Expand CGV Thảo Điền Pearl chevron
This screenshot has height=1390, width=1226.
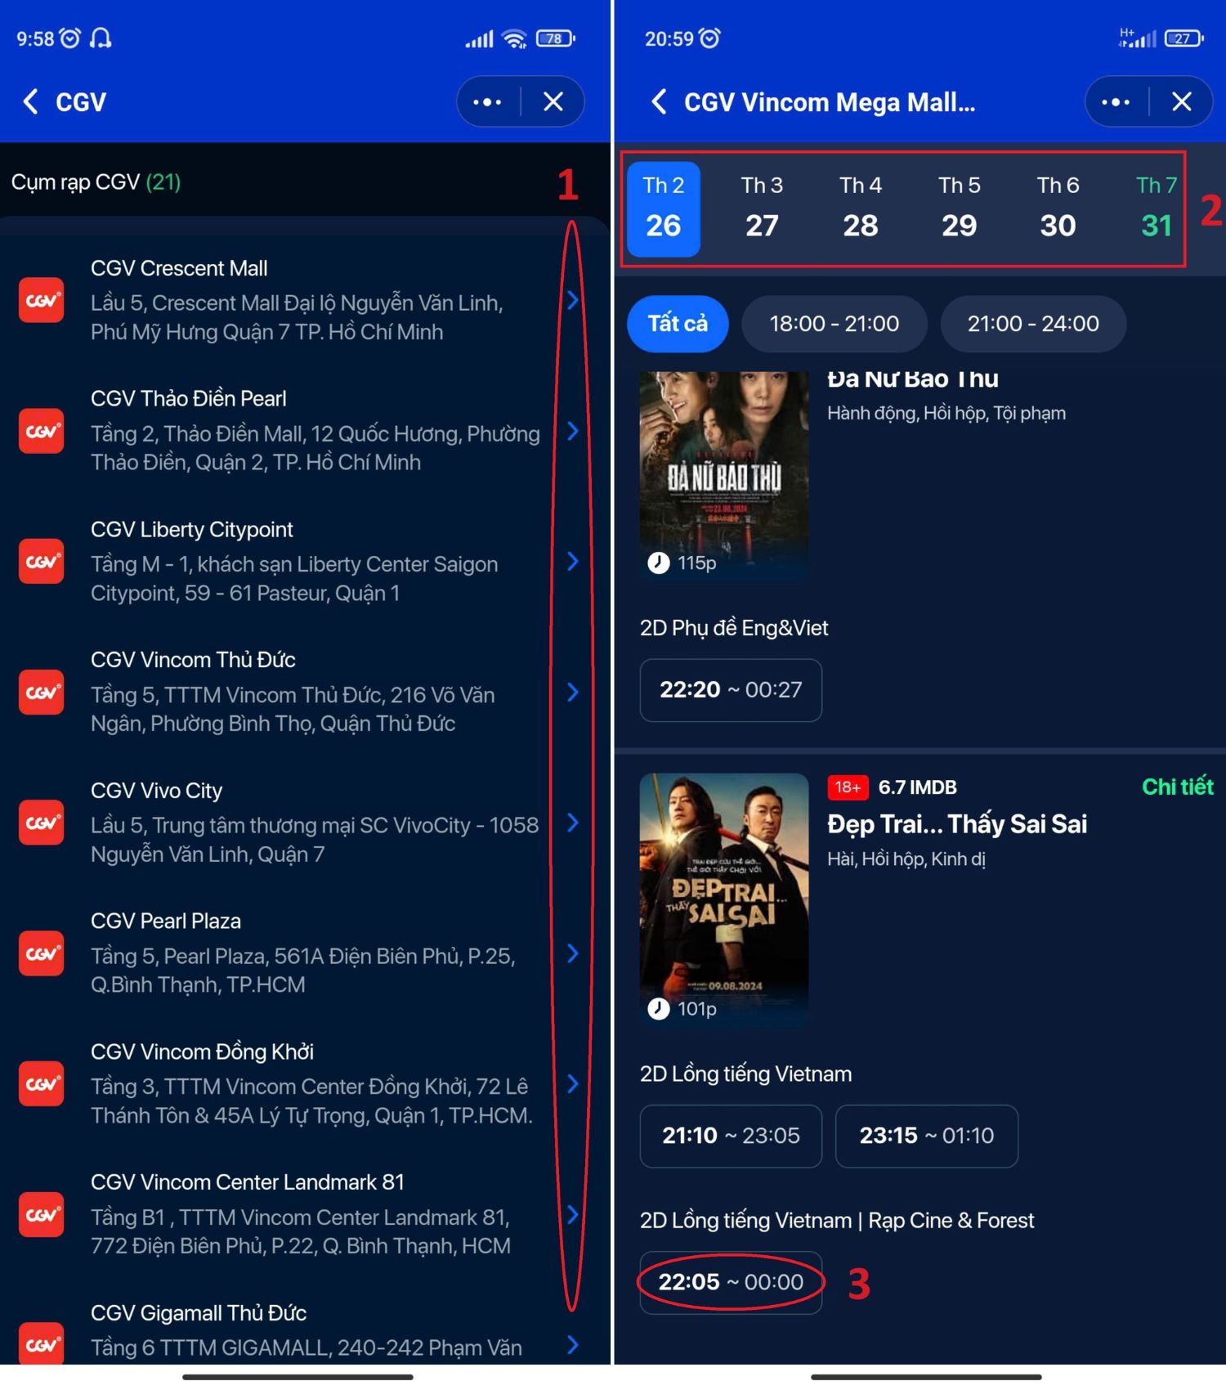(x=573, y=431)
